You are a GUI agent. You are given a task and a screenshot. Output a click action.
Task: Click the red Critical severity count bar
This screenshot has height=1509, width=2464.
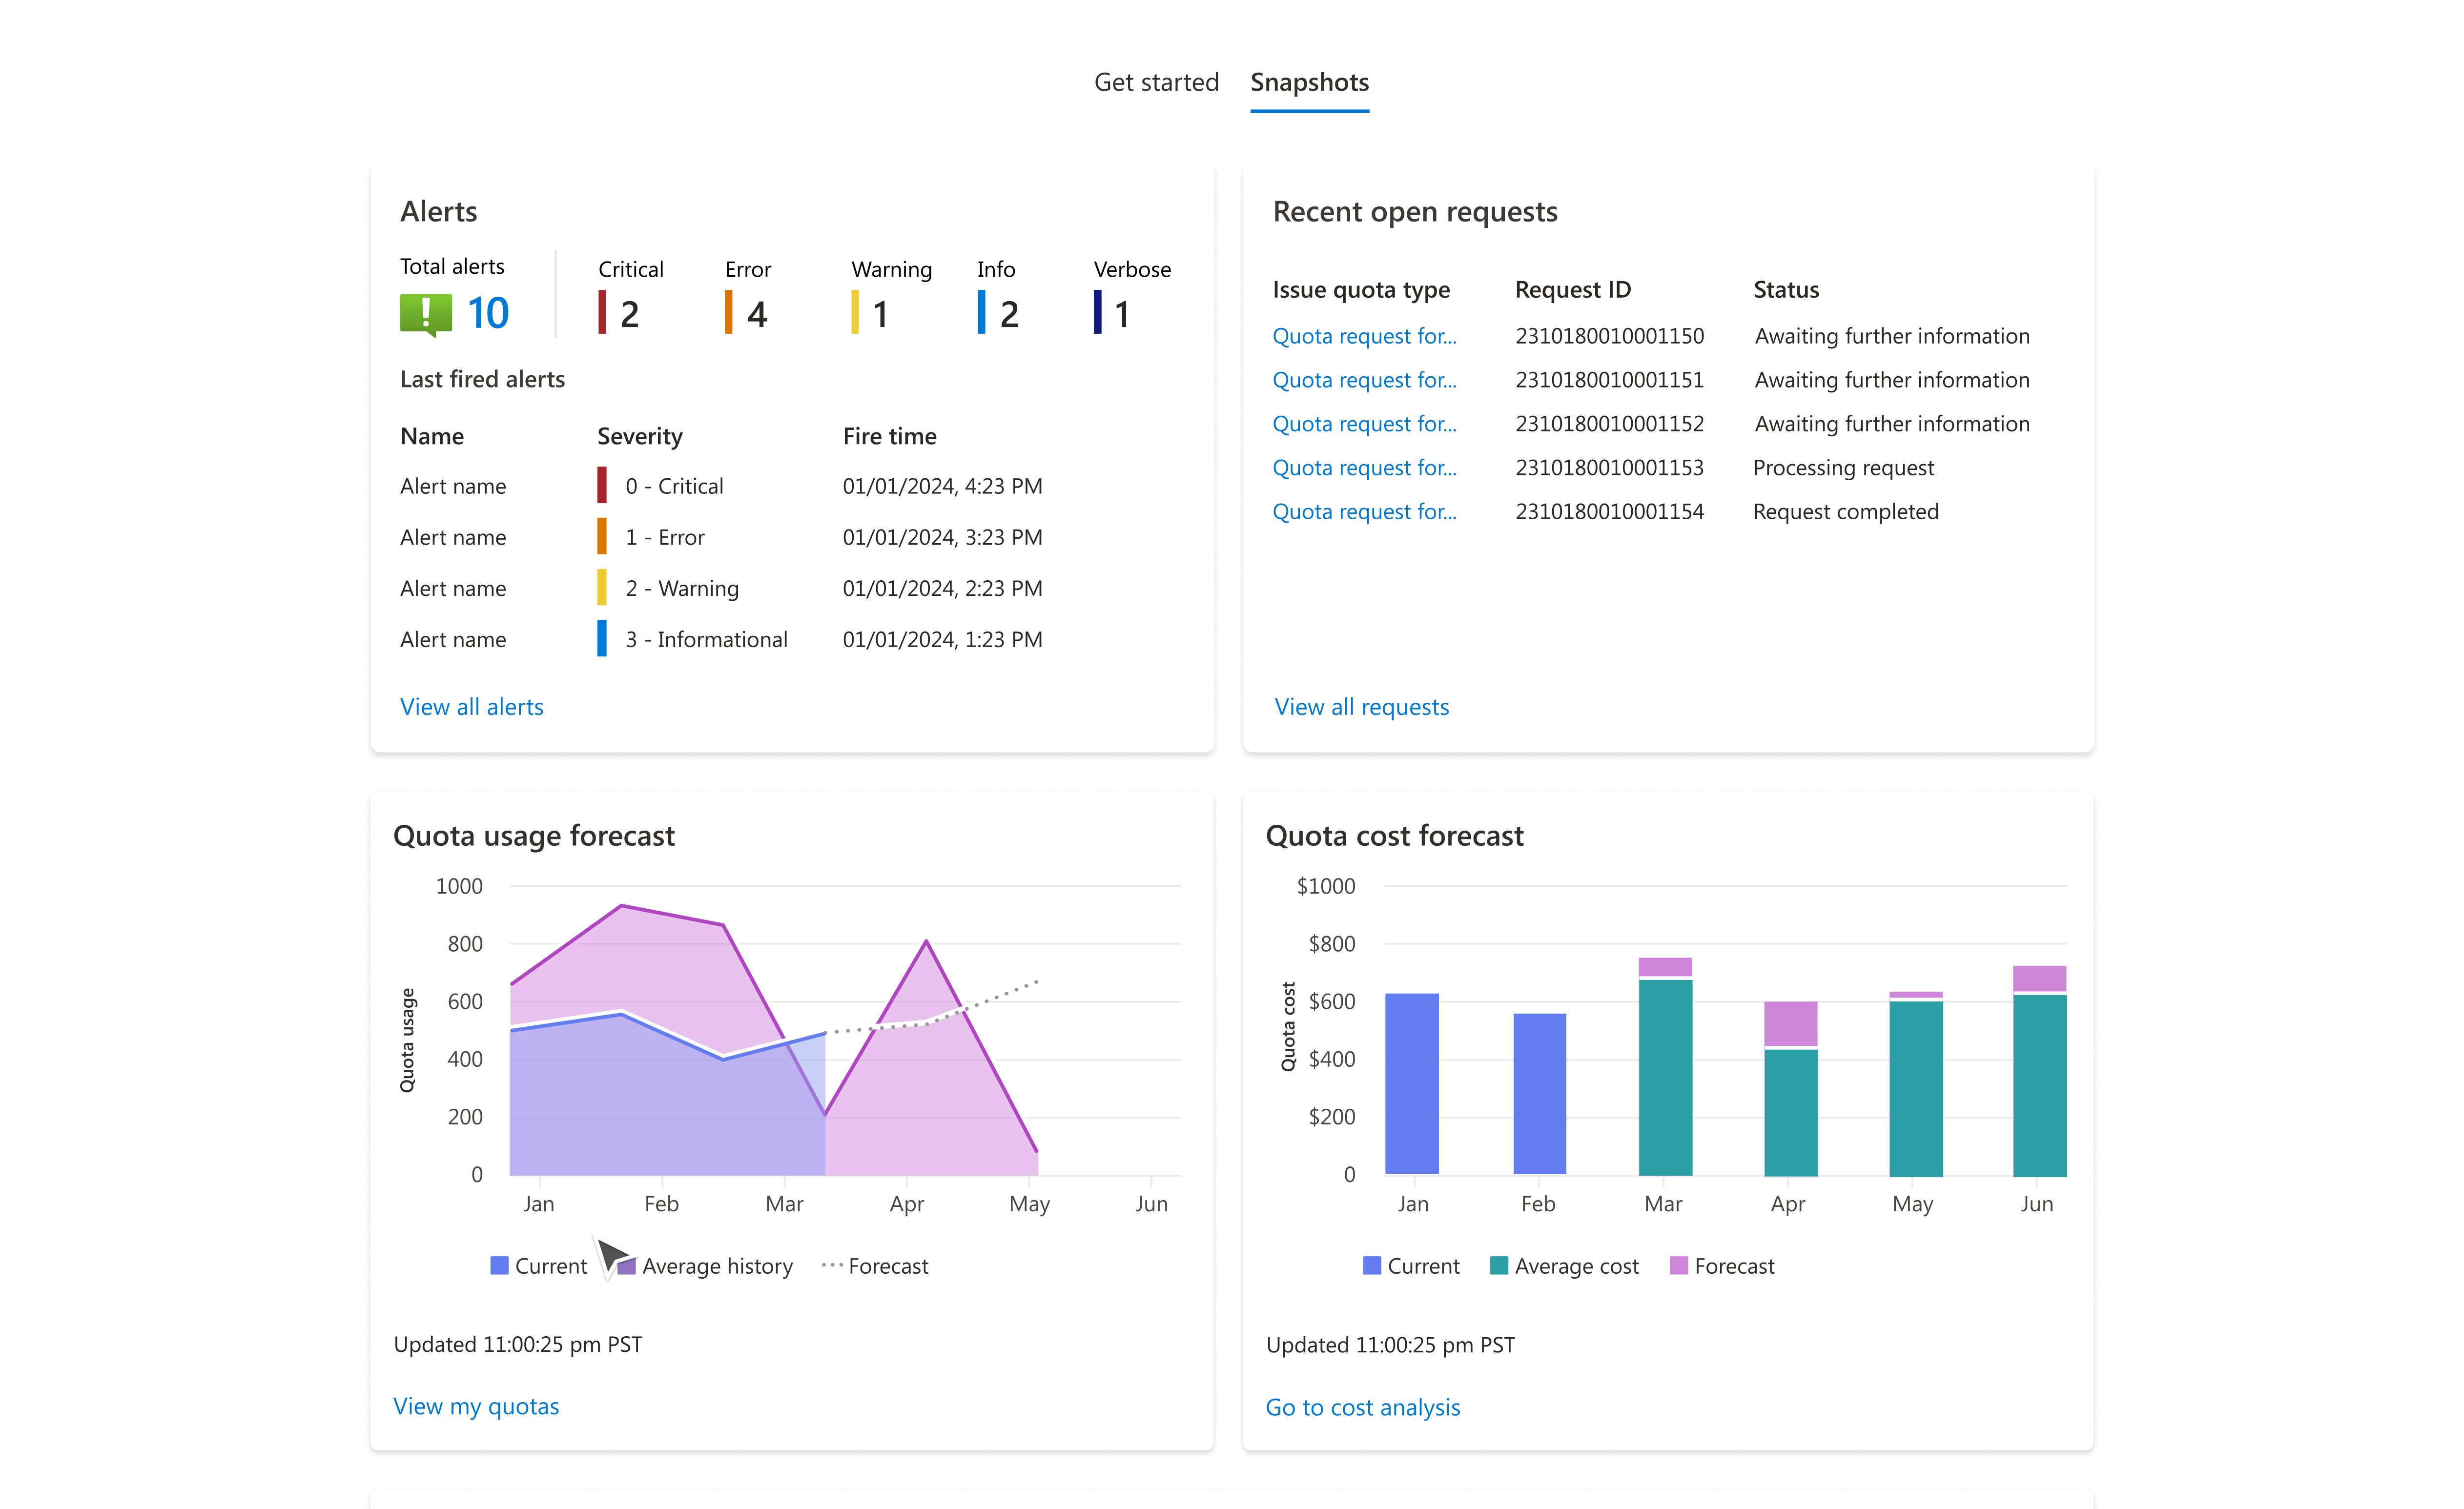coord(602,312)
